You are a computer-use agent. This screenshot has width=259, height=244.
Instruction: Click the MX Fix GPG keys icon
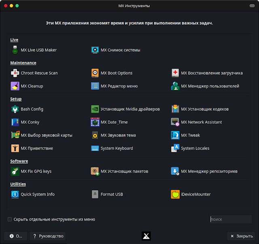(x=15, y=171)
